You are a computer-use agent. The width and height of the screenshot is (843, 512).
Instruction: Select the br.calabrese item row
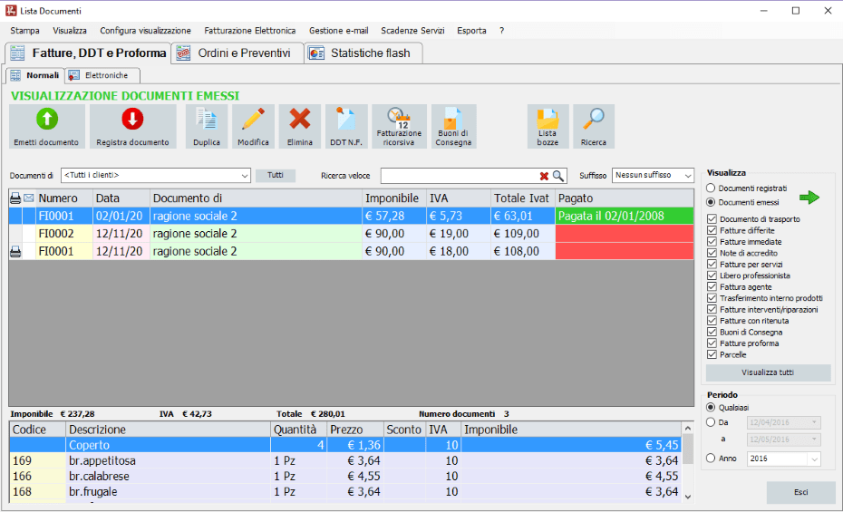pyautogui.click(x=344, y=476)
